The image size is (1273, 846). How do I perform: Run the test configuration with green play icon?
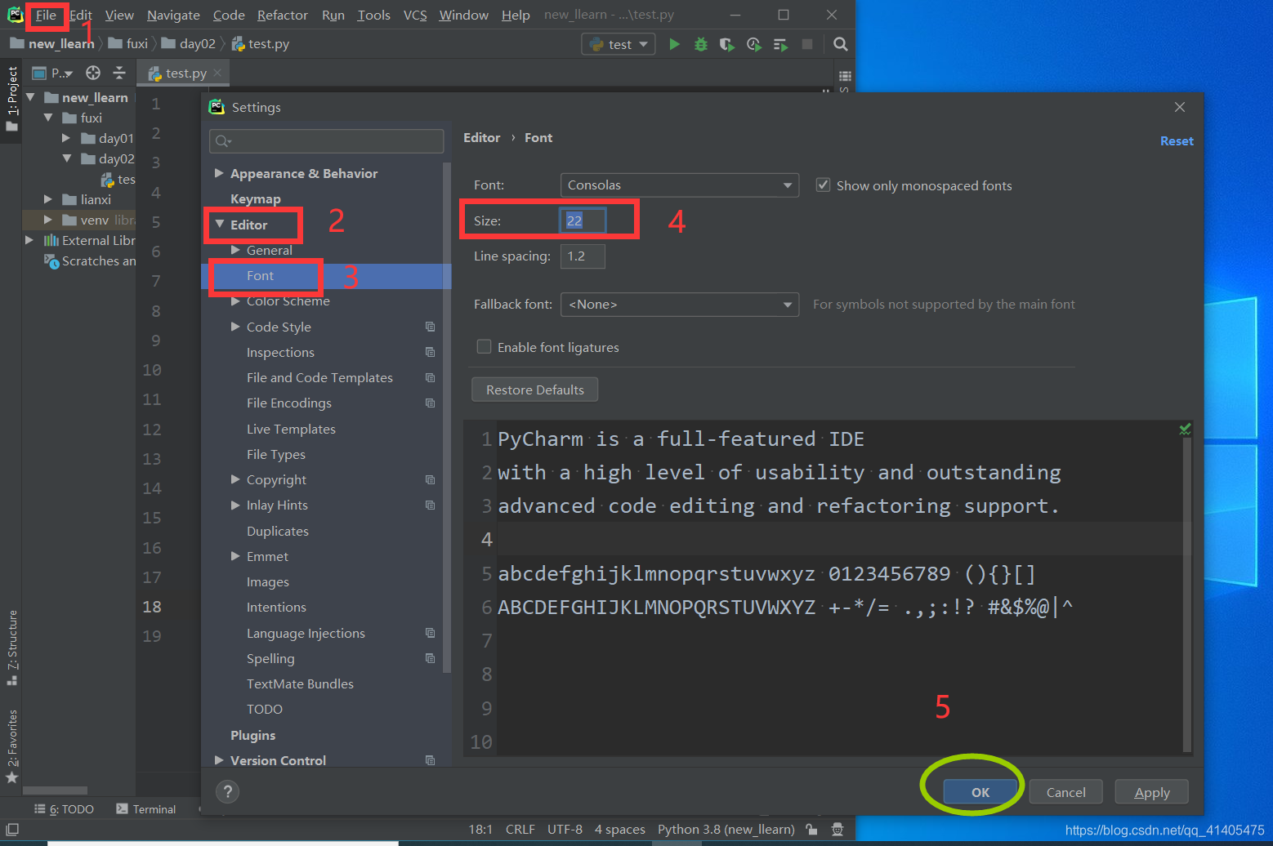coord(674,44)
